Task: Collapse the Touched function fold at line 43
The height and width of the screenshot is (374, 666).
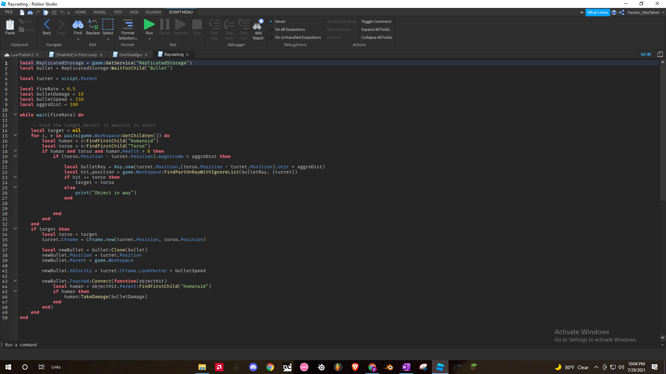Action: 15,280
